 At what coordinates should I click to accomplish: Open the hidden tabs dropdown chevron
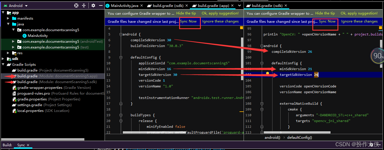click(x=240, y=5)
